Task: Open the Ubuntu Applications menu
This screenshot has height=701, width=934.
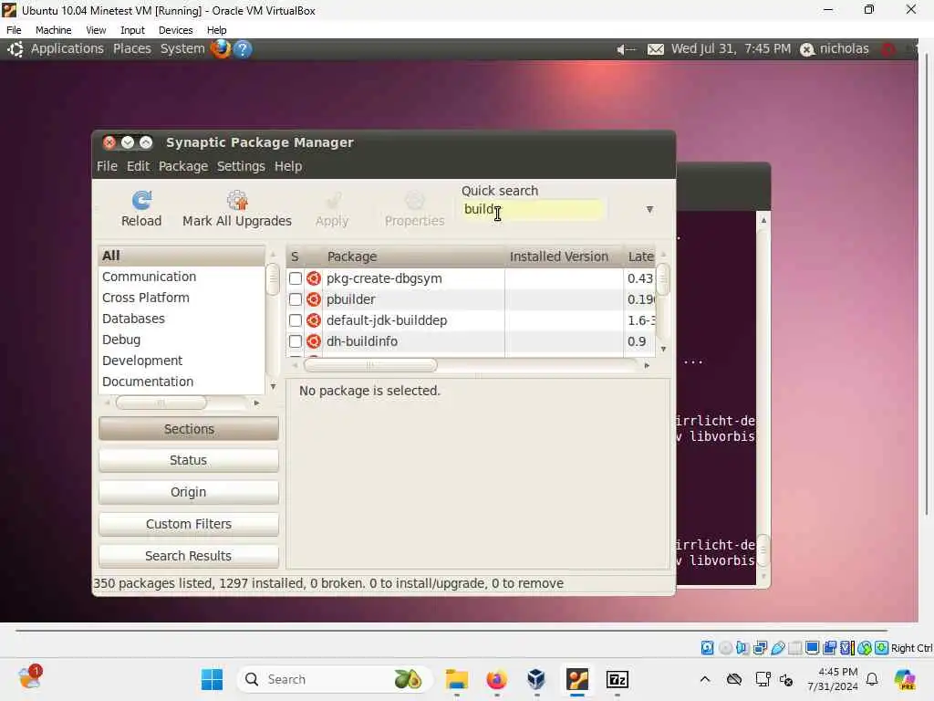Action: 67,49
